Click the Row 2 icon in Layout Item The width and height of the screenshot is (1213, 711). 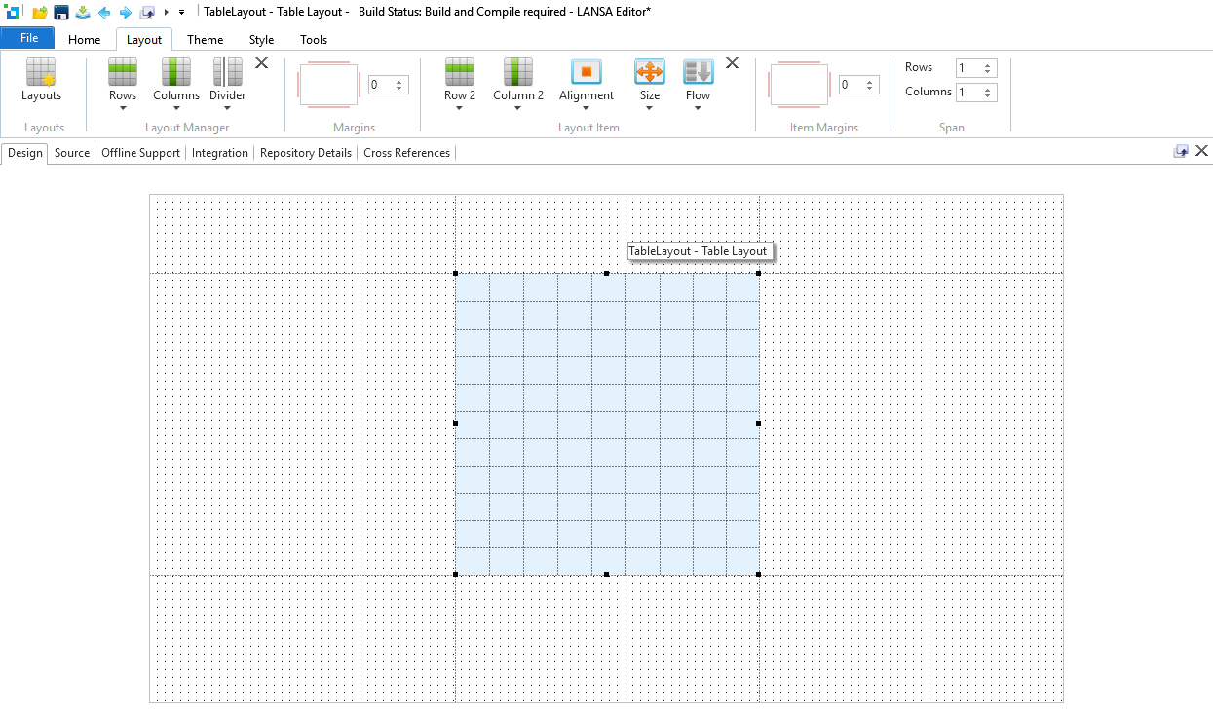pyautogui.click(x=460, y=72)
